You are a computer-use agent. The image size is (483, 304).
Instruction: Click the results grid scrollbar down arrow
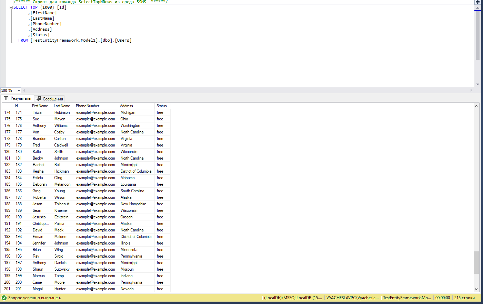[476, 289]
